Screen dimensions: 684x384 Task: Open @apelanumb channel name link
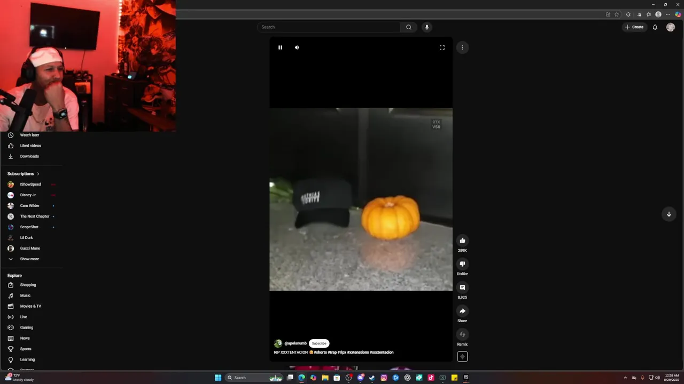click(x=296, y=343)
